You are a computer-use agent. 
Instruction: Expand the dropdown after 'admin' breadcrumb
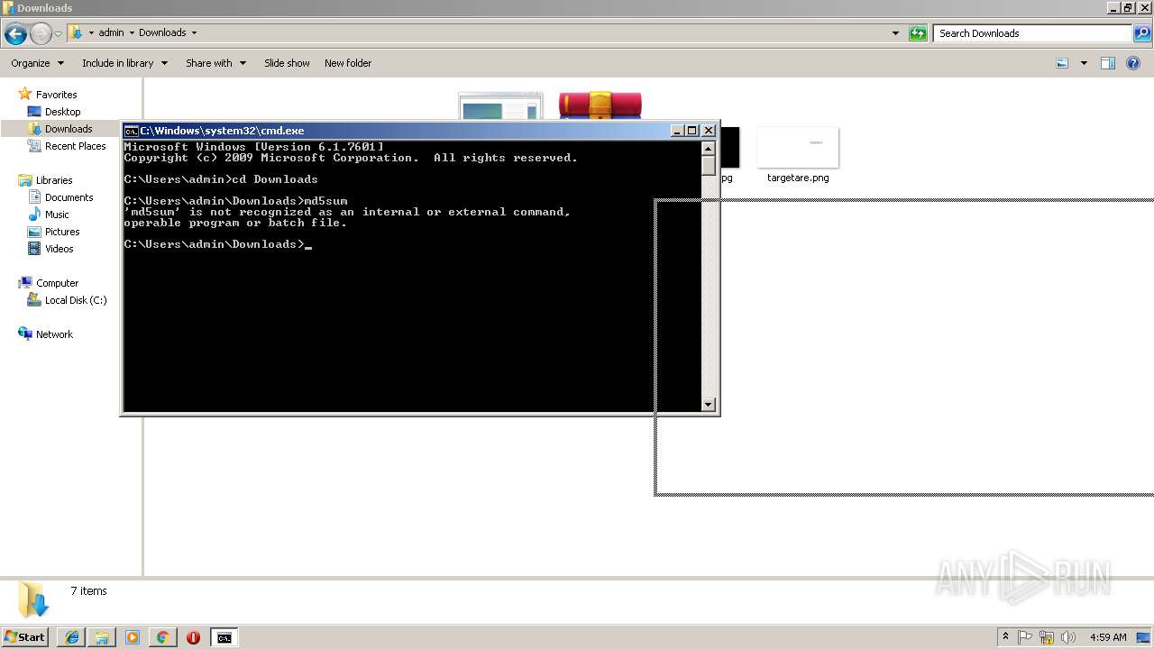click(x=132, y=32)
